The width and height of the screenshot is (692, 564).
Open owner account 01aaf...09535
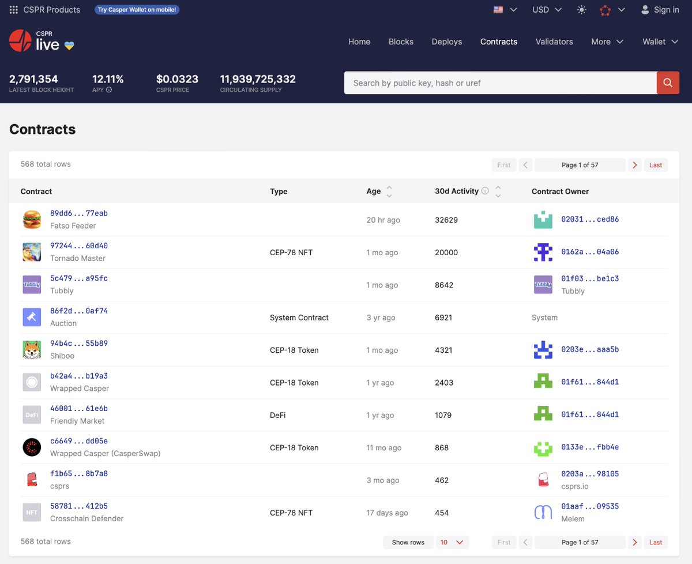point(590,506)
